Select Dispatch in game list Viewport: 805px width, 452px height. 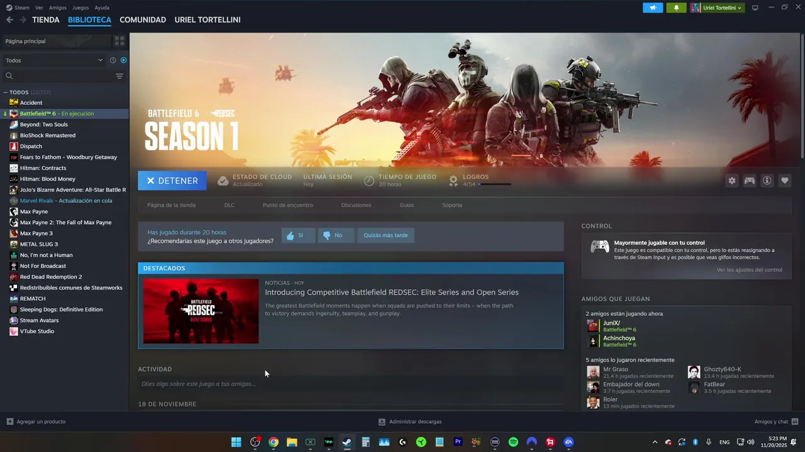tap(31, 146)
